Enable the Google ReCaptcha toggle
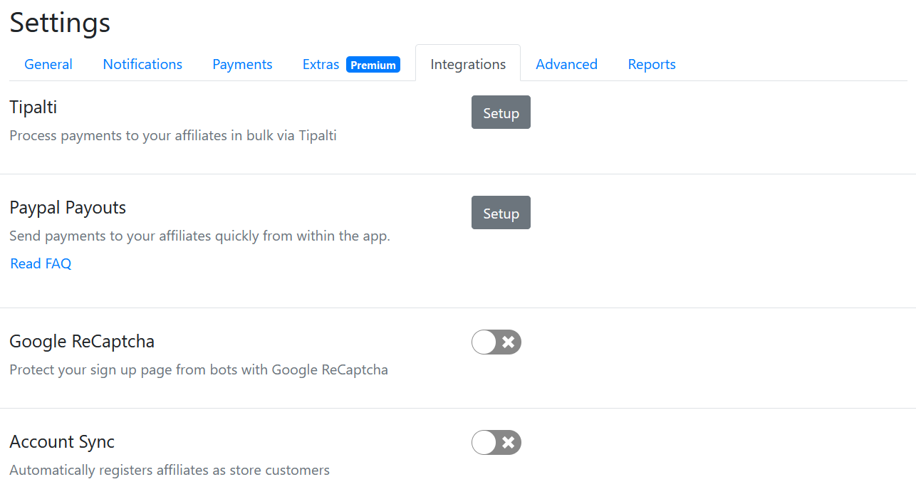 (x=496, y=342)
